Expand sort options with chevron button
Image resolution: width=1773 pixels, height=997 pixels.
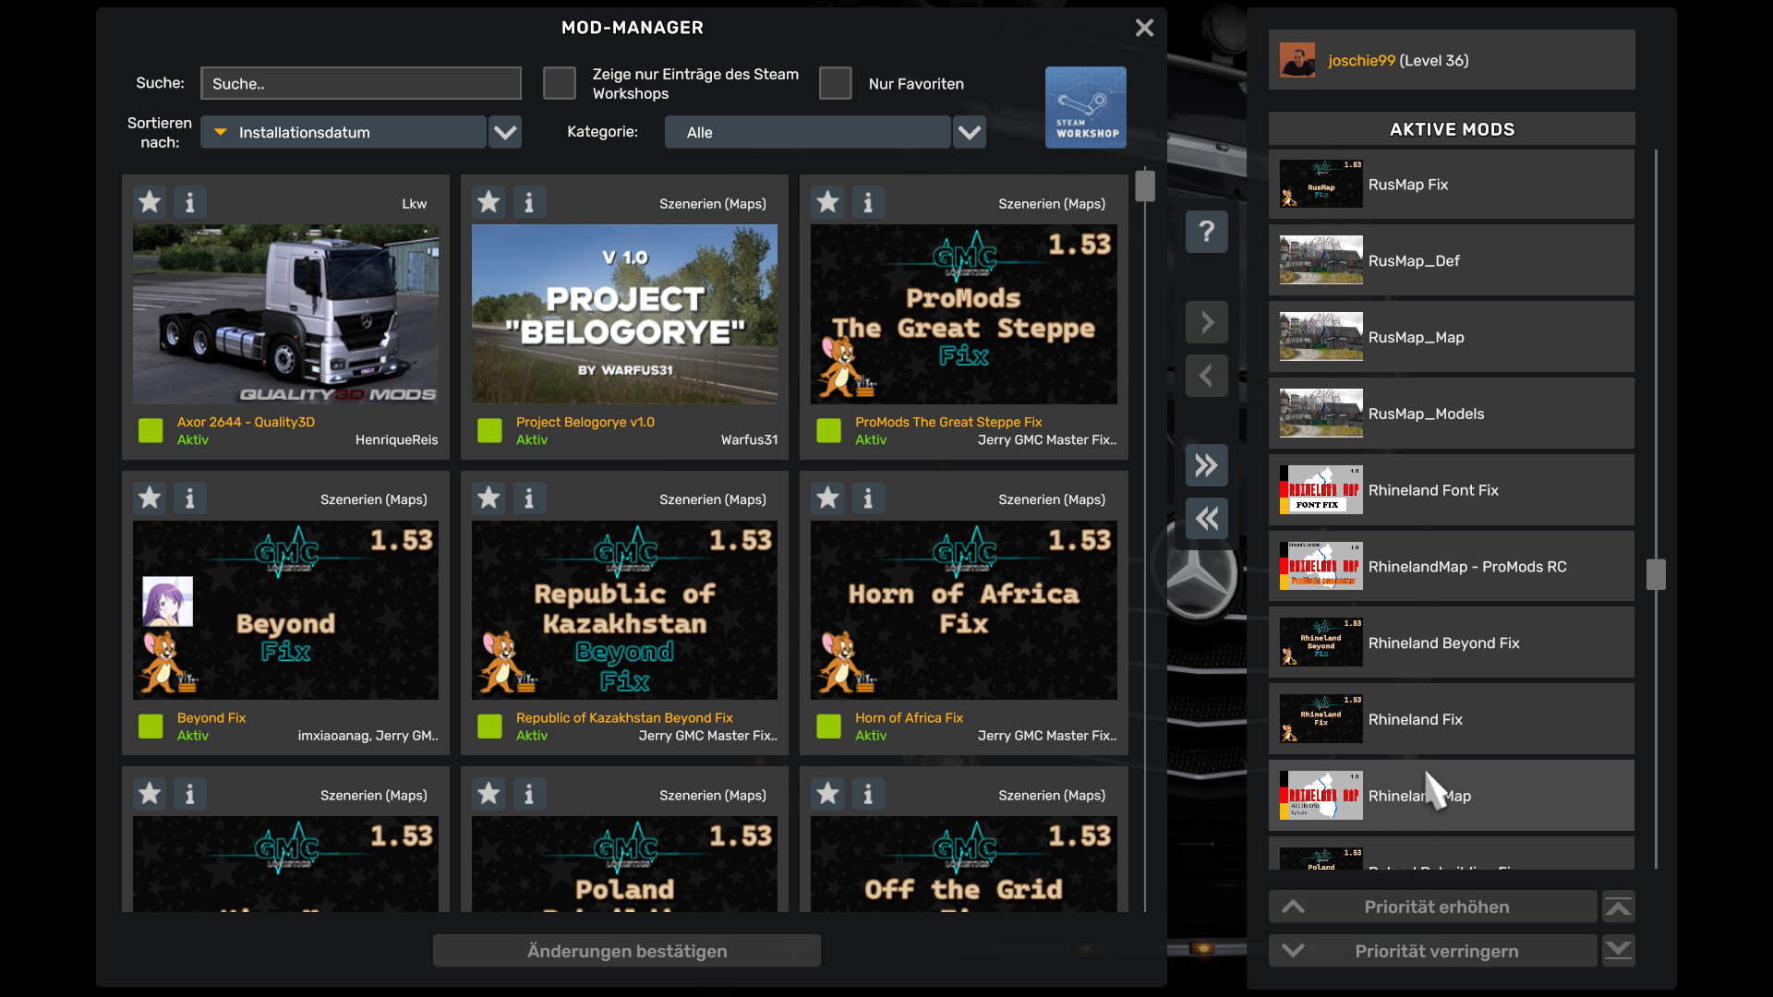[505, 132]
